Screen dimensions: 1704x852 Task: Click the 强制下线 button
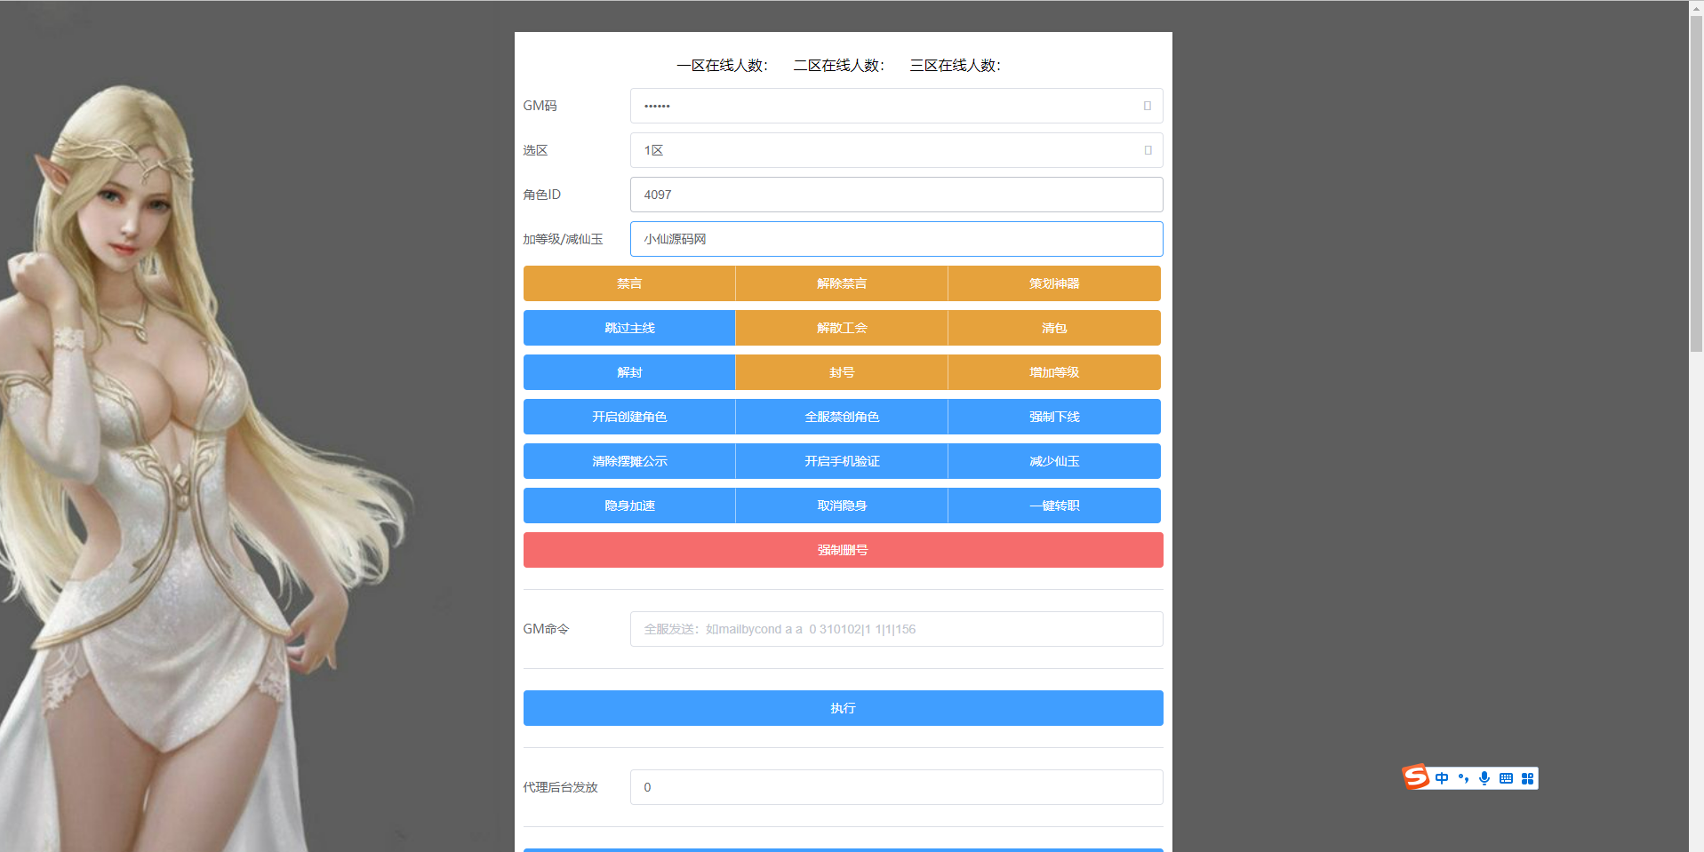(x=1054, y=417)
